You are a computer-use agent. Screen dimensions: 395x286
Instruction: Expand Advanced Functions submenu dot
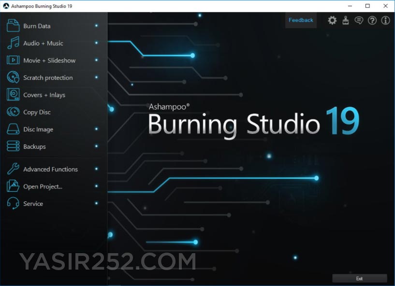tap(97, 169)
